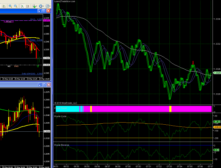Viewport: 221px width, 168px height.
Task: Click the first yellow bar in Power Trend
Action: tap(91, 109)
